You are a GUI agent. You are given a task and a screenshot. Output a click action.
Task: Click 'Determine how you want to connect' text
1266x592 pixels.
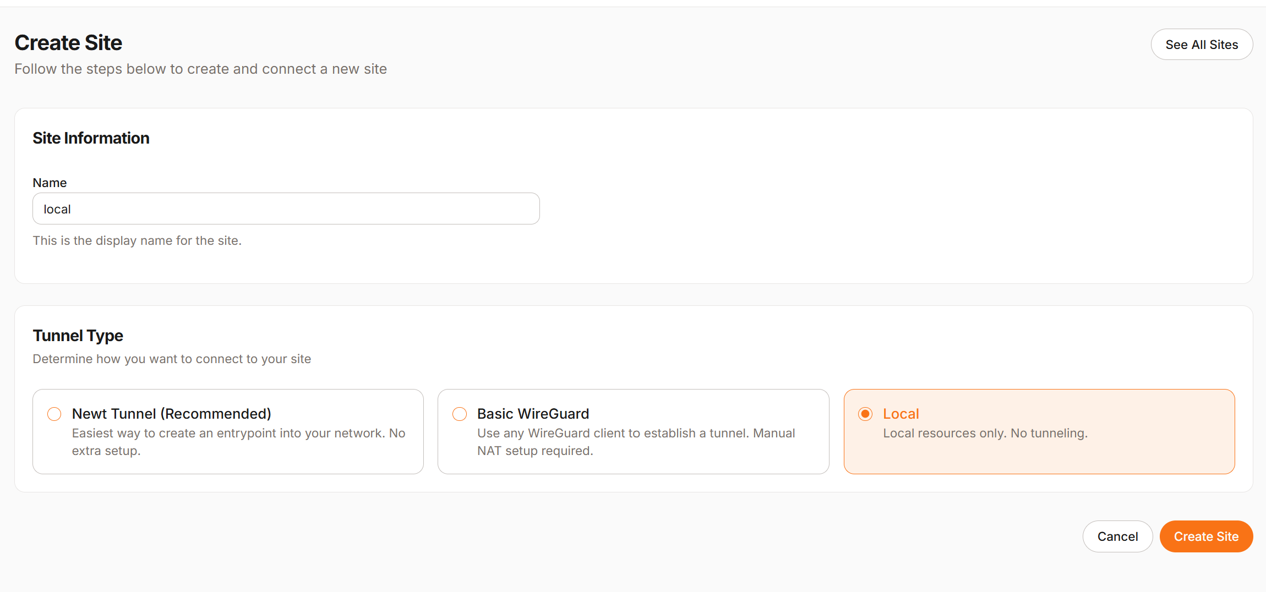click(172, 359)
